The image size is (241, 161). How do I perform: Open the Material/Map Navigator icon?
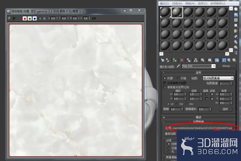pos(236,53)
